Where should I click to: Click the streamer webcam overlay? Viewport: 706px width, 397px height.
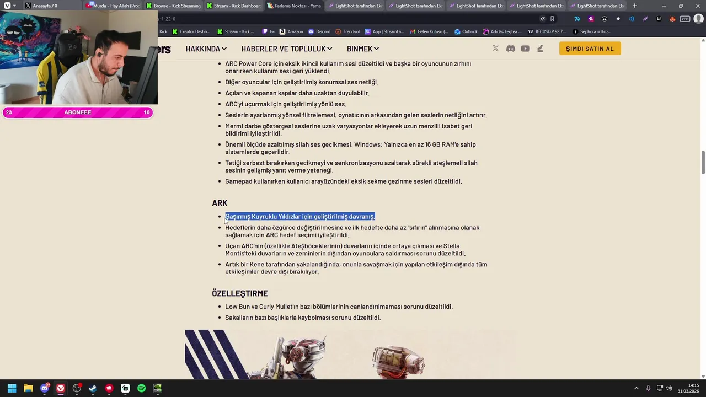click(x=79, y=57)
